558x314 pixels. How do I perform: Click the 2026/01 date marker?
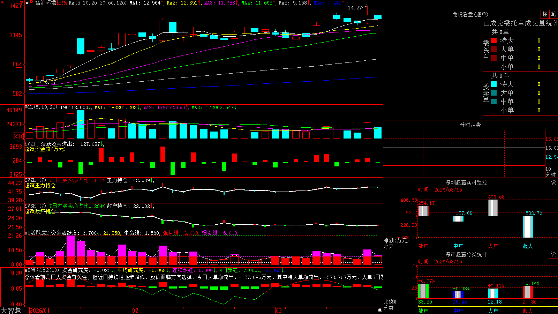[x=39, y=311]
